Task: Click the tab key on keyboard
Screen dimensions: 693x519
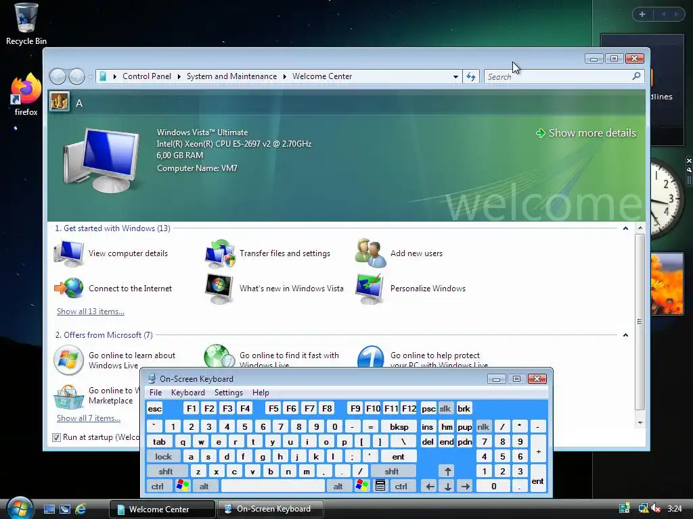Action: point(159,441)
